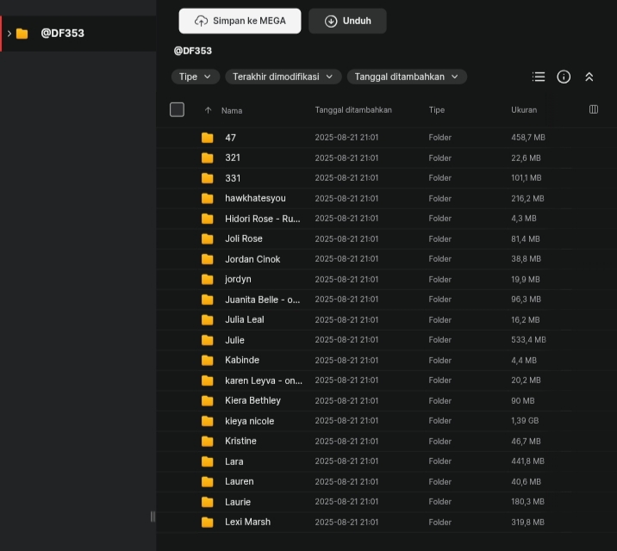
Task: Open the Laurie folder name
Action: point(238,502)
